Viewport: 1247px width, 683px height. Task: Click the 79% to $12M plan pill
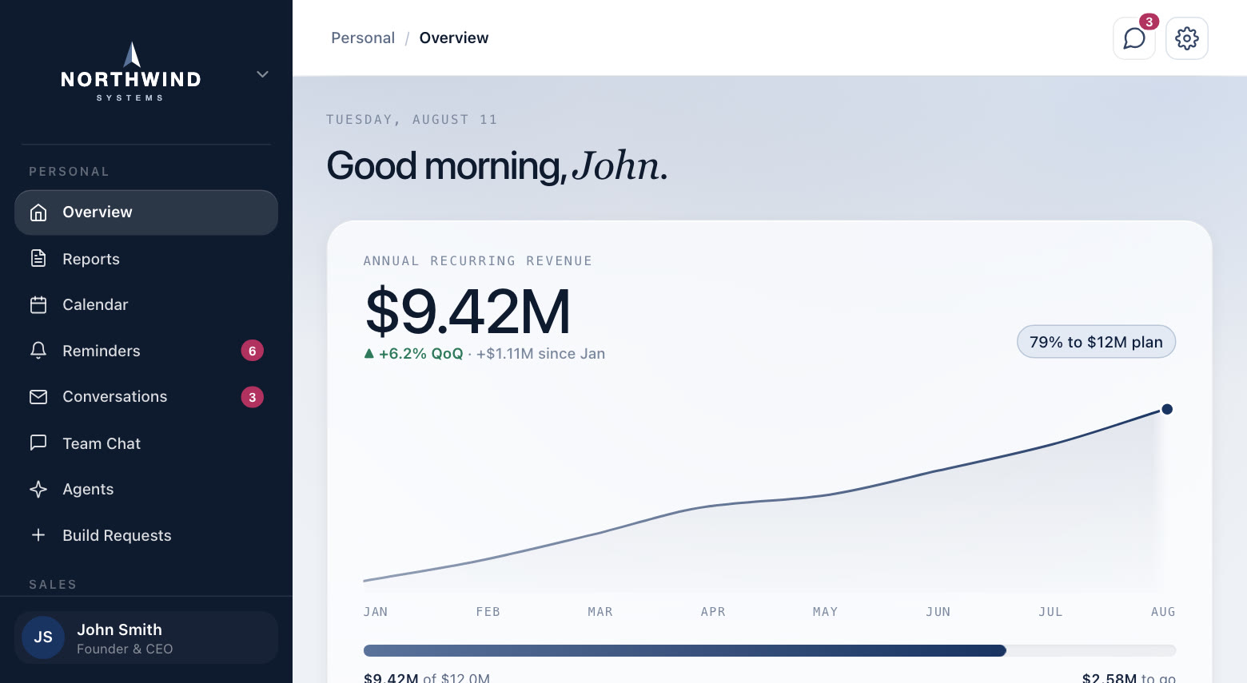(x=1096, y=342)
